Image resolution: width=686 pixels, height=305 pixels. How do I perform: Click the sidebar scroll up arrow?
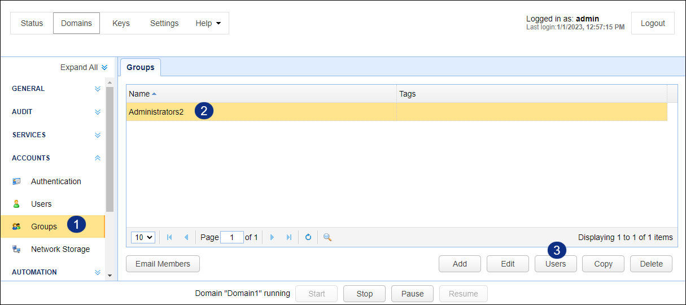point(110,83)
